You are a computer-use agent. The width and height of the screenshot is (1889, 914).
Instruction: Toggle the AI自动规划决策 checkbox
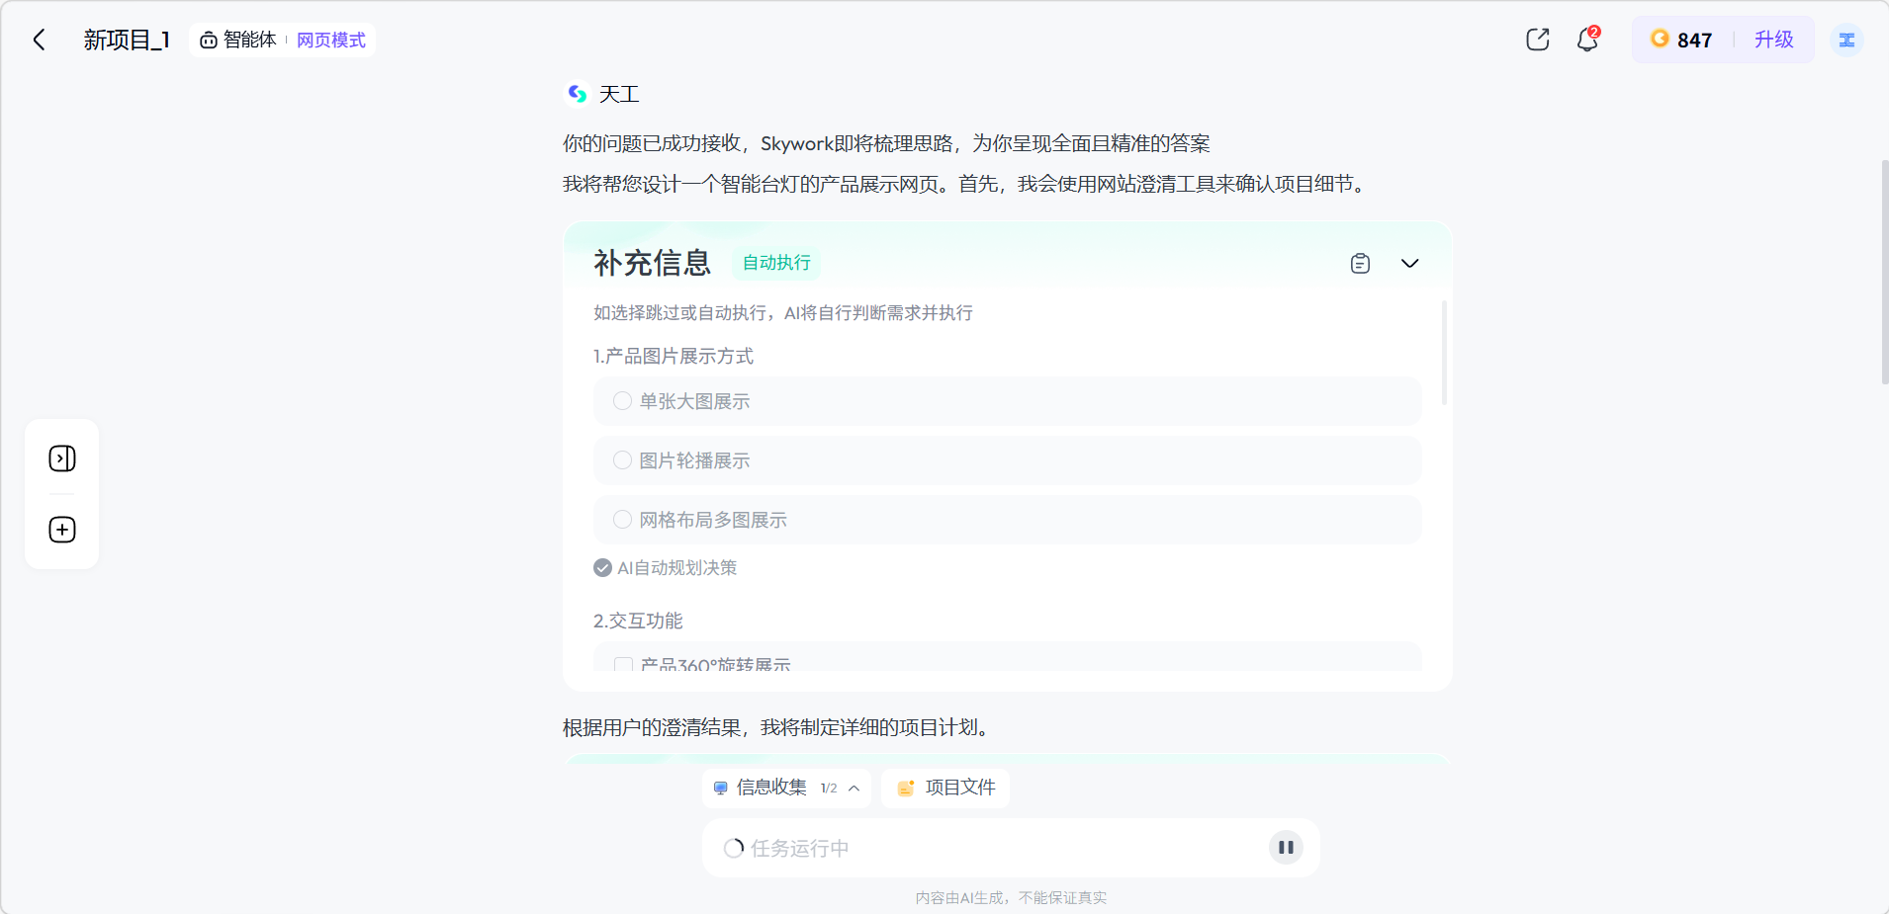point(602,568)
